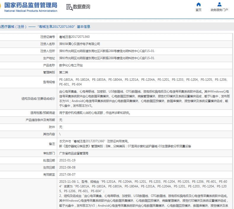This screenshot has height=209, width=234.
Task: Select company name 深圳华清心仪医疗电子有限公司
Action: tap(80, 44)
